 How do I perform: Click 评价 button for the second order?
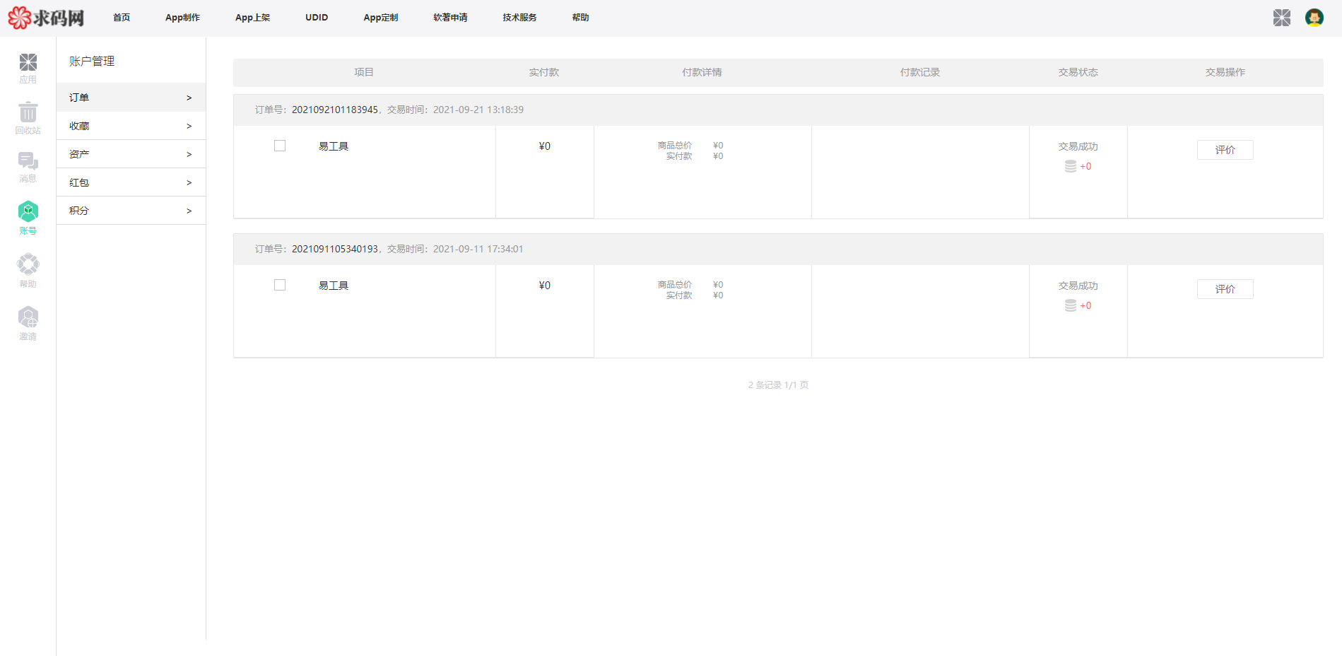(1225, 289)
